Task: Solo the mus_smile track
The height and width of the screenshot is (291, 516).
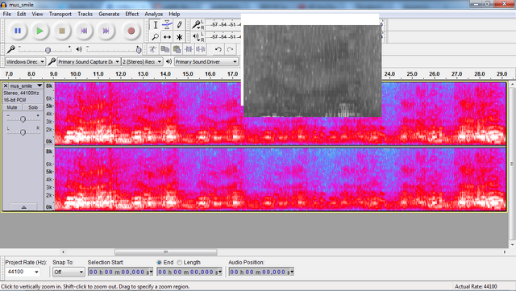Action: (x=33, y=107)
